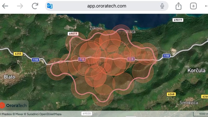The width and height of the screenshot is (208, 117).
Task: Tap the microphone voice search icon
Action: tap(162, 6)
